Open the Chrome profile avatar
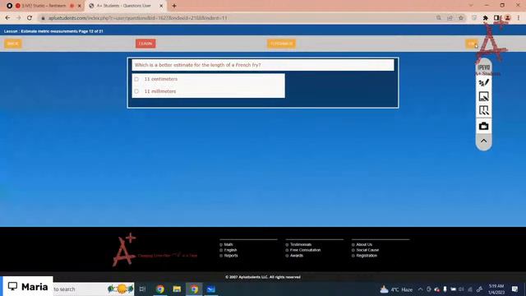The width and height of the screenshot is (526, 296). (507, 18)
